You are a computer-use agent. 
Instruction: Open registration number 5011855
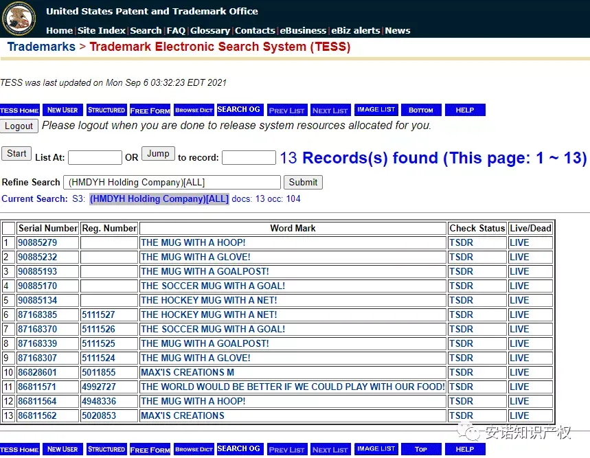pos(99,372)
